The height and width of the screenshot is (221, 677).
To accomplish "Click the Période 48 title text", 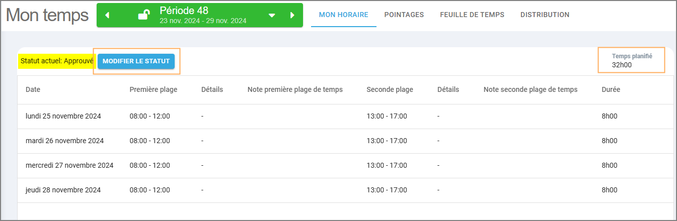I will [x=184, y=11].
